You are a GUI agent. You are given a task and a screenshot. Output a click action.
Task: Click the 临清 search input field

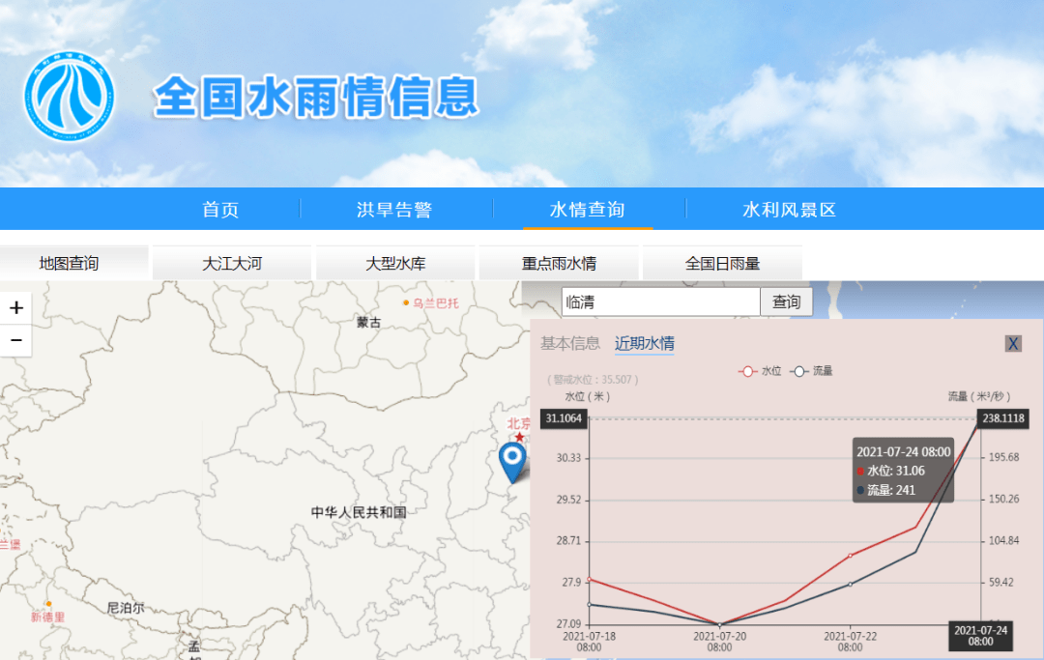pos(660,301)
